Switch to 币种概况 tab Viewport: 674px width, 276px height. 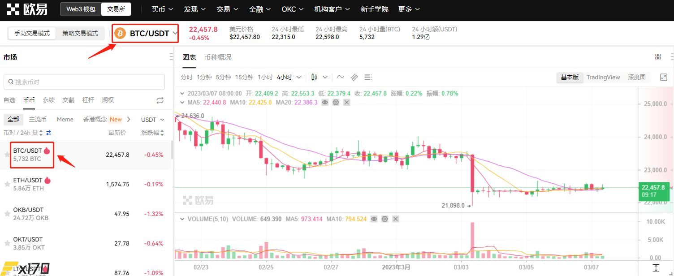coord(218,57)
